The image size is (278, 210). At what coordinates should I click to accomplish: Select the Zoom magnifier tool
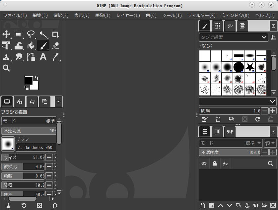tap(6, 68)
